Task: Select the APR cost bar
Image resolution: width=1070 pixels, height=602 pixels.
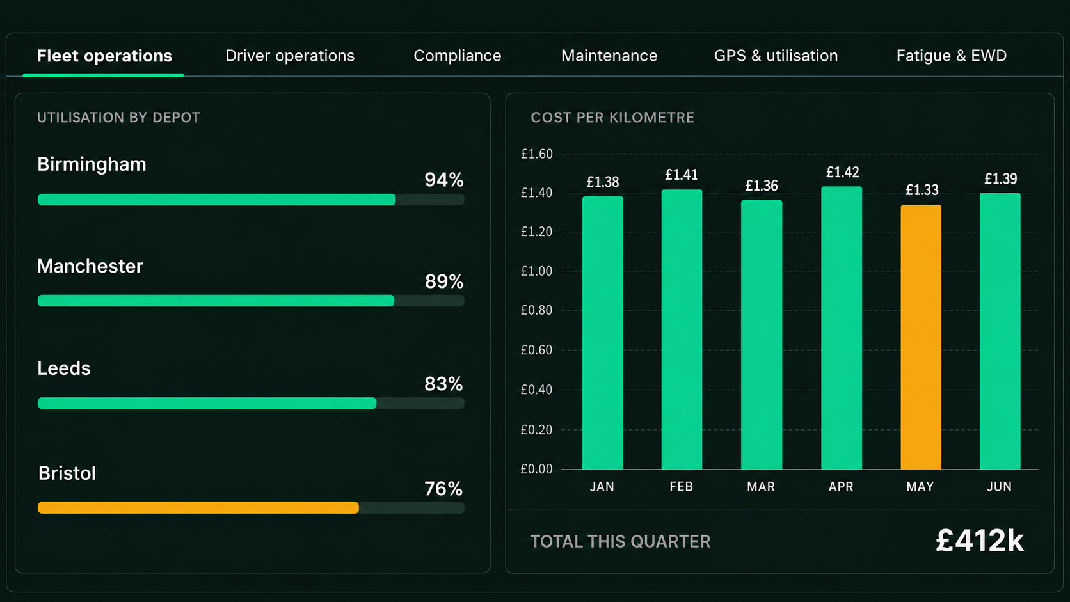Action: [842, 328]
